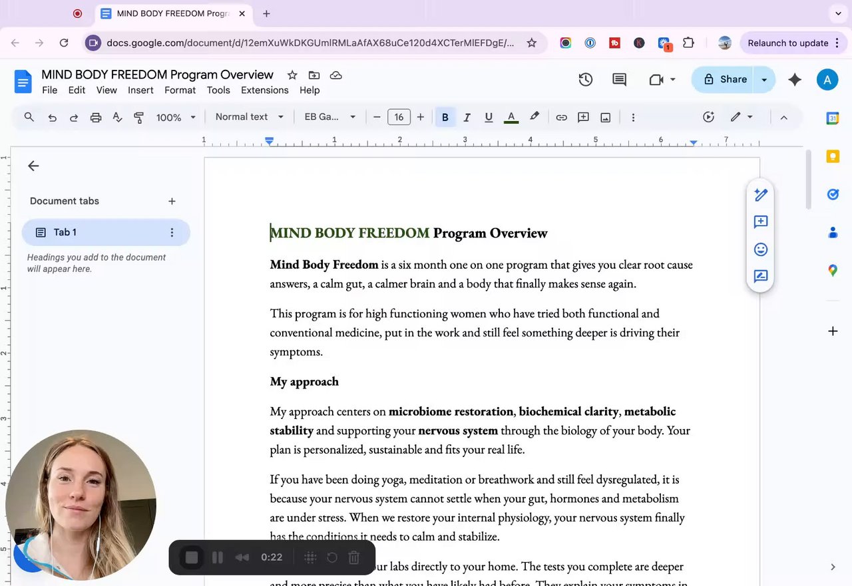Open the Edit menu
The image size is (852, 586).
coord(77,90)
